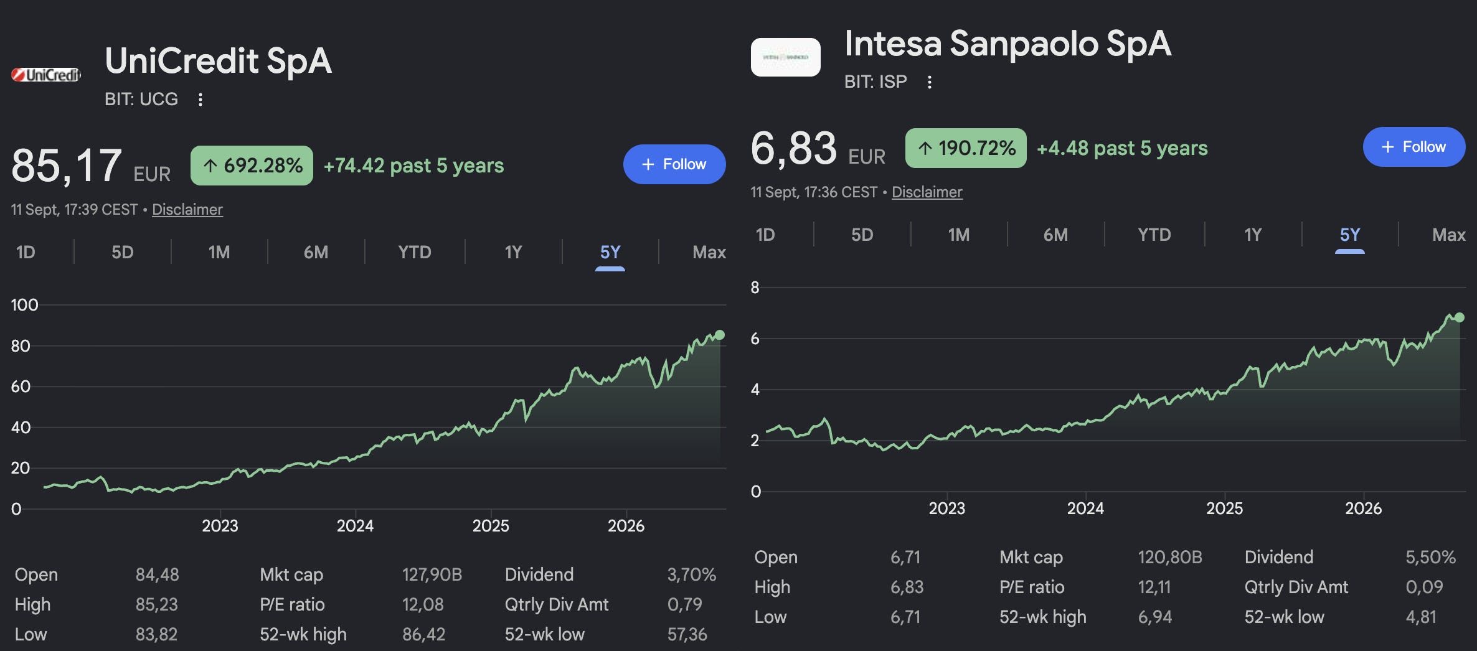Click UniCredit chart latest price dot
Viewport: 1477px width, 651px height.
pos(720,335)
